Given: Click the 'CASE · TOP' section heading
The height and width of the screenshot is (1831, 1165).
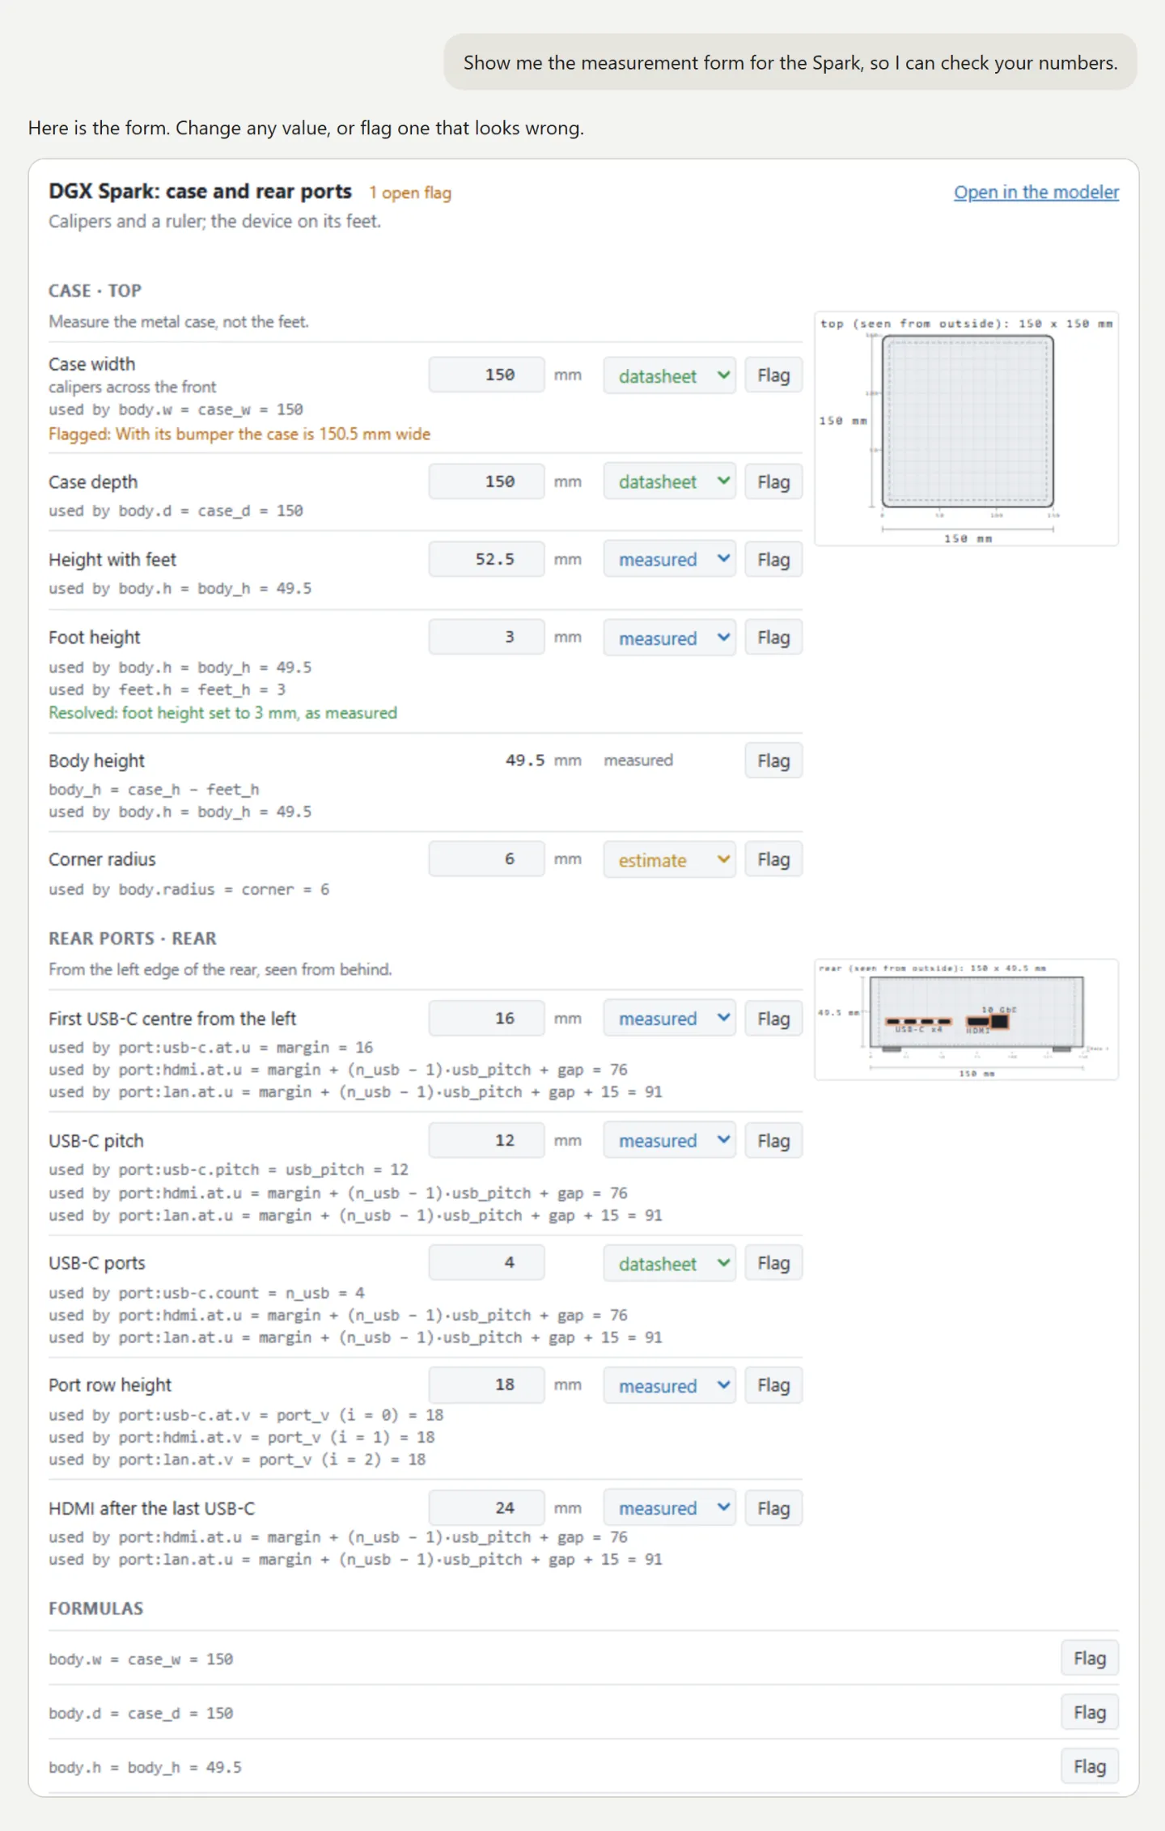Looking at the screenshot, I should (x=95, y=290).
